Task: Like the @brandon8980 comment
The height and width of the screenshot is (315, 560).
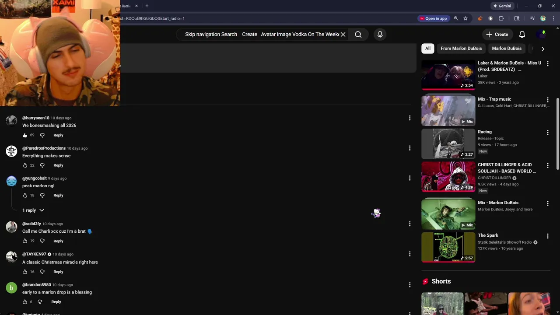Action: coord(25,302)
